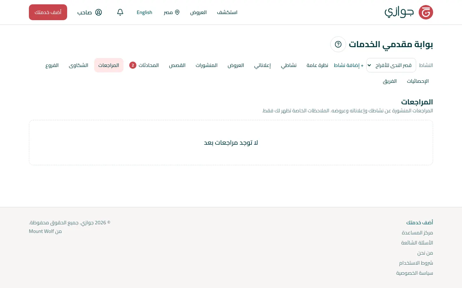
Task: Open سياسة الخصوصية footer link
Action: click(x=415, y=273)
